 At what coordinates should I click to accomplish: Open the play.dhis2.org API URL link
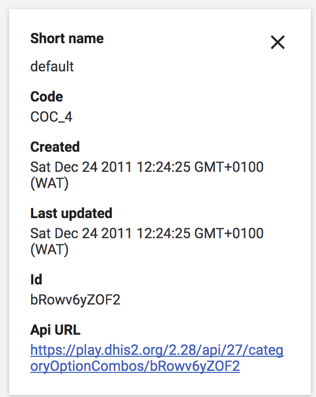pyautogui.click(x=156, y=350)
